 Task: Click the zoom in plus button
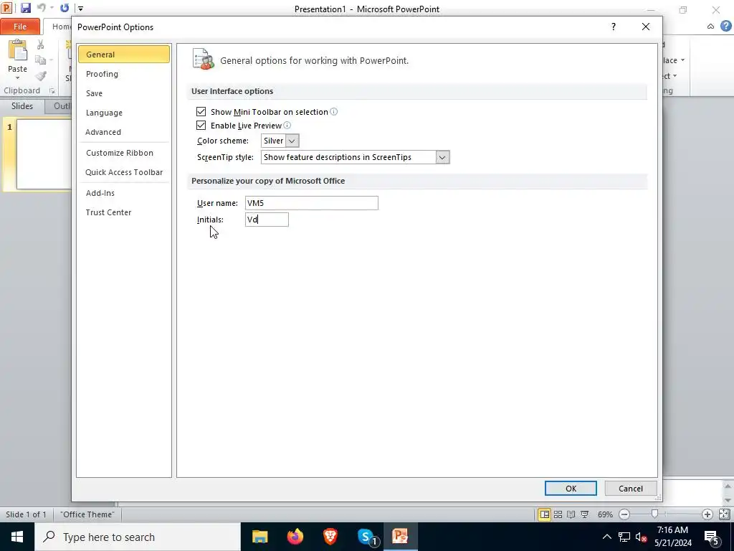click(x=707, y=514)
